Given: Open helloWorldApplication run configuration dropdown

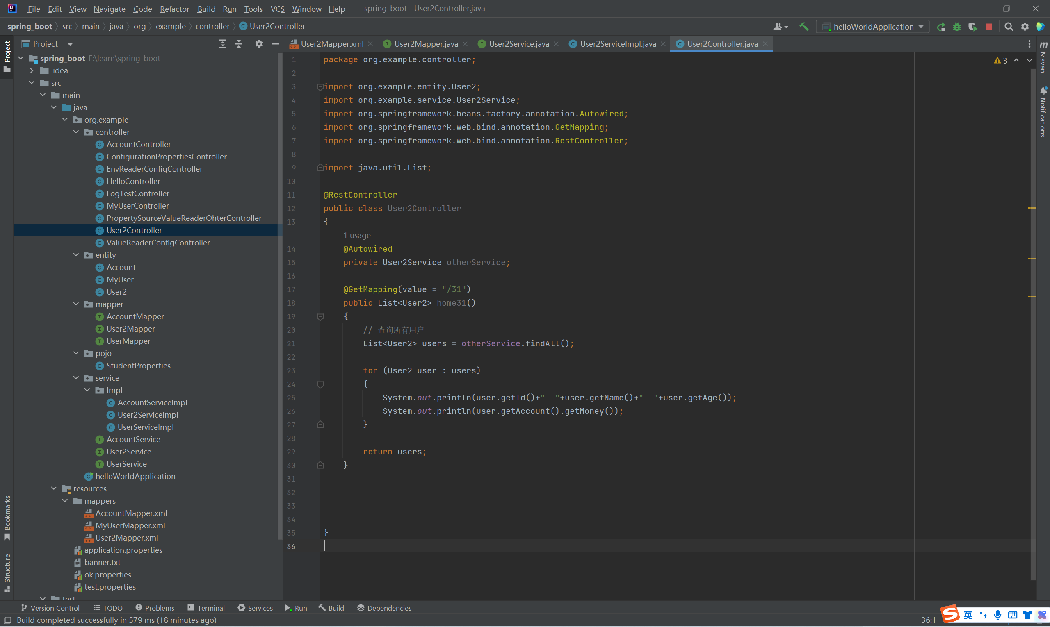Looking at the screenshot, I should [873, 27].
